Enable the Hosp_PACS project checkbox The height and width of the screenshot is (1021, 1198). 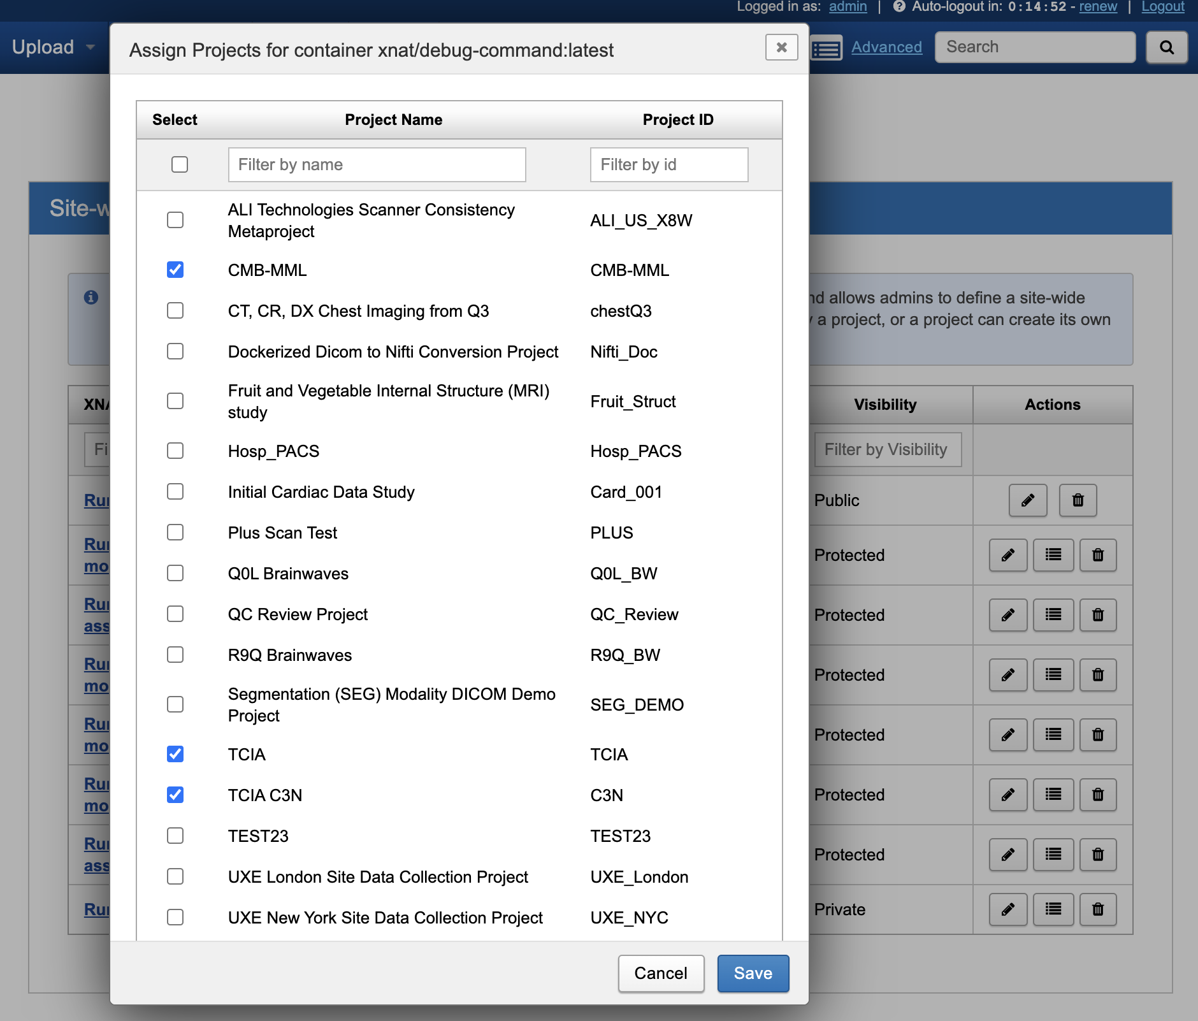(x=175, y=451)
